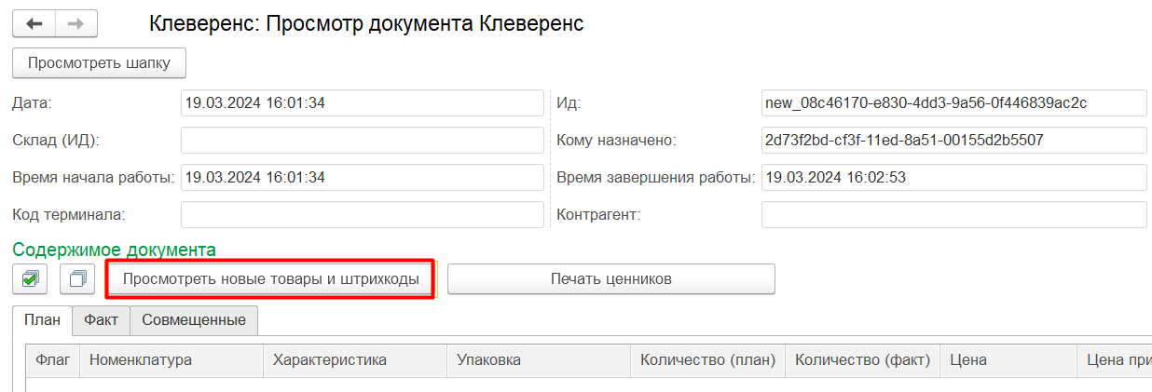Check all rows with the green checkmarks icon

pos(31,278)
